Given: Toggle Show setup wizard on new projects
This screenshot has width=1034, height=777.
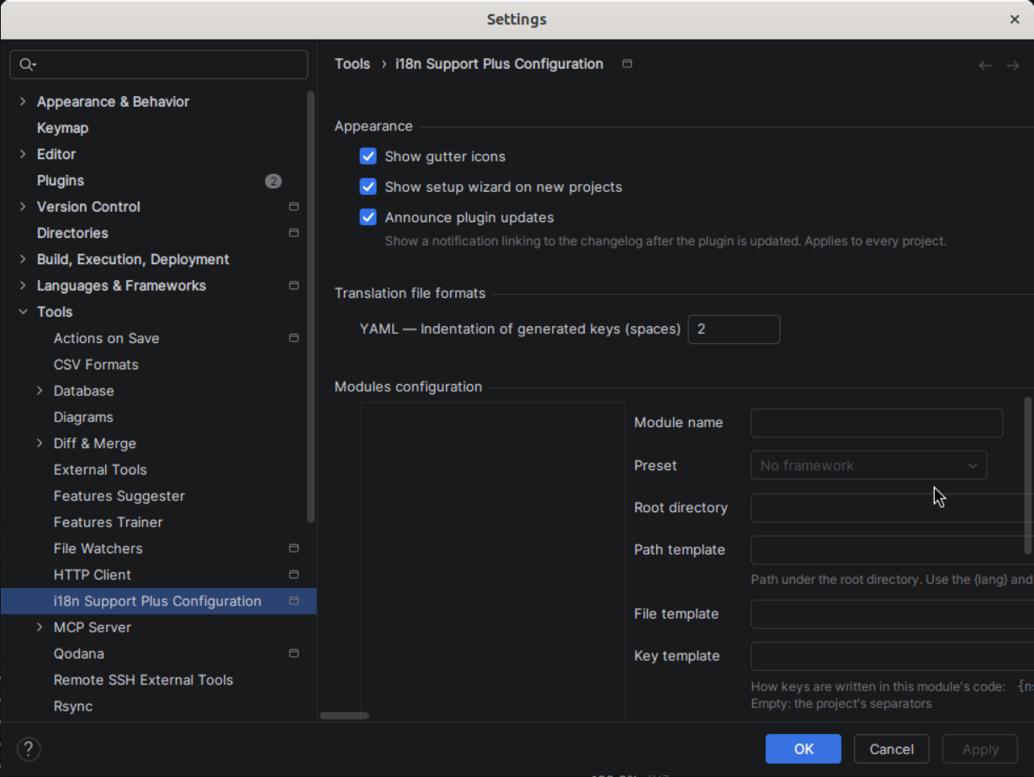Looking at the screenshot, I should pyautogui.click(x=368, y=187).
